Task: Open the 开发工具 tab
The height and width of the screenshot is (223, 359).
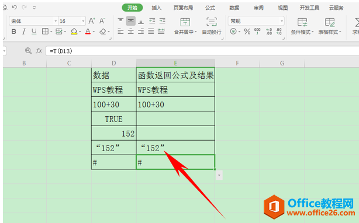Action: (x=309, y=8)
